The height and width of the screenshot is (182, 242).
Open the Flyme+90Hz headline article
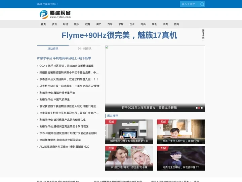coord(119,35)
